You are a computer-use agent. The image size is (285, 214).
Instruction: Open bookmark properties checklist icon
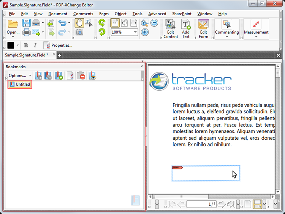click(70, 76)
